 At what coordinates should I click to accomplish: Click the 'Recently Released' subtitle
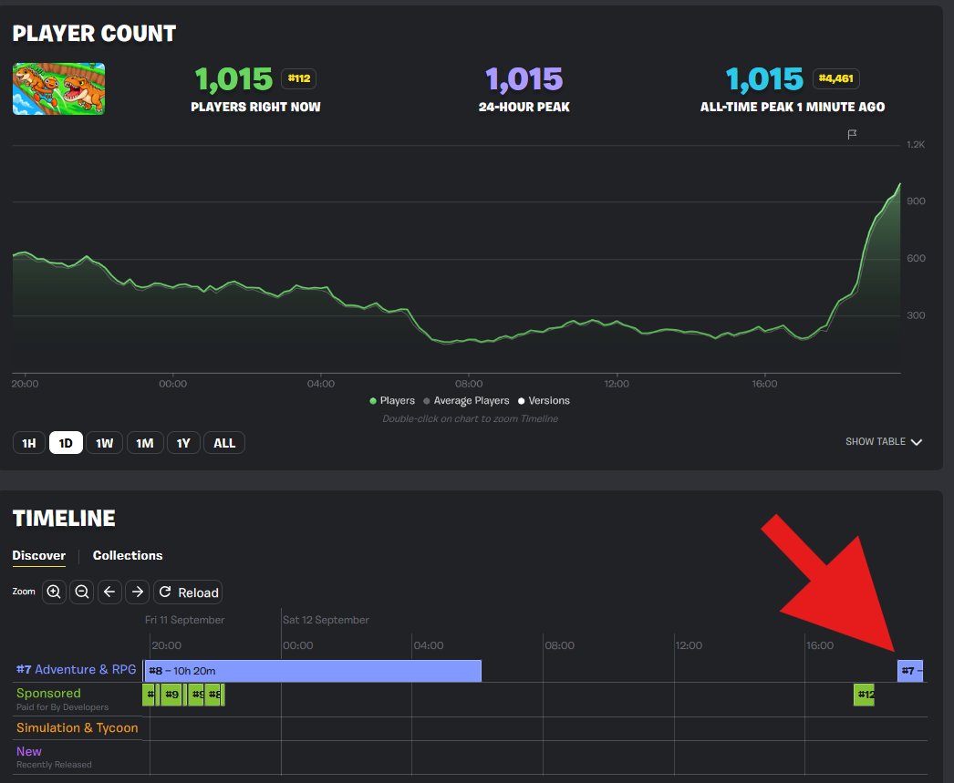54,764
